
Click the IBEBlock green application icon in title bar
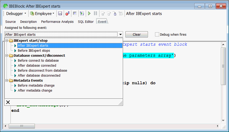pyautogui.click(x=6, y=6)
